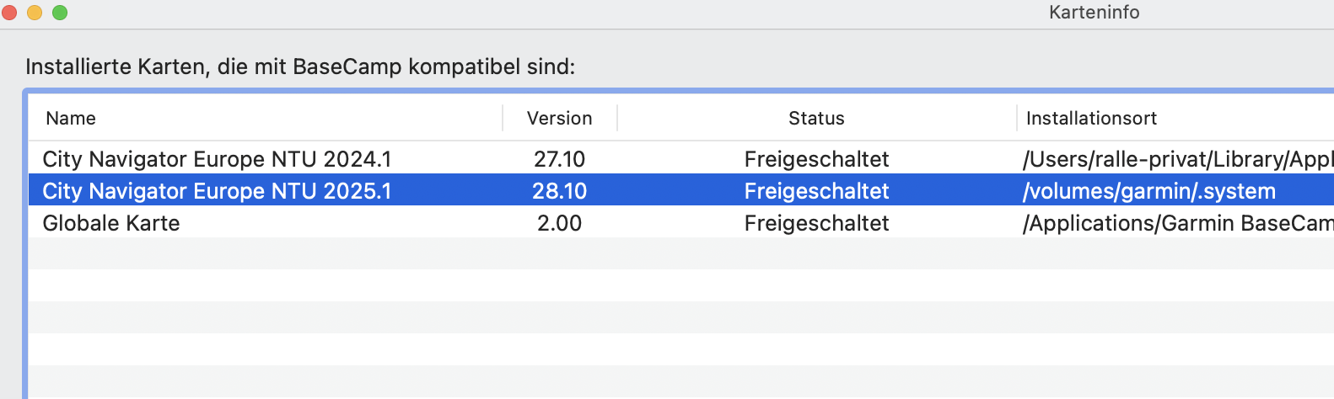Click the 28.10 version cell
The image size is (1334, 399).
click(559, 191)
